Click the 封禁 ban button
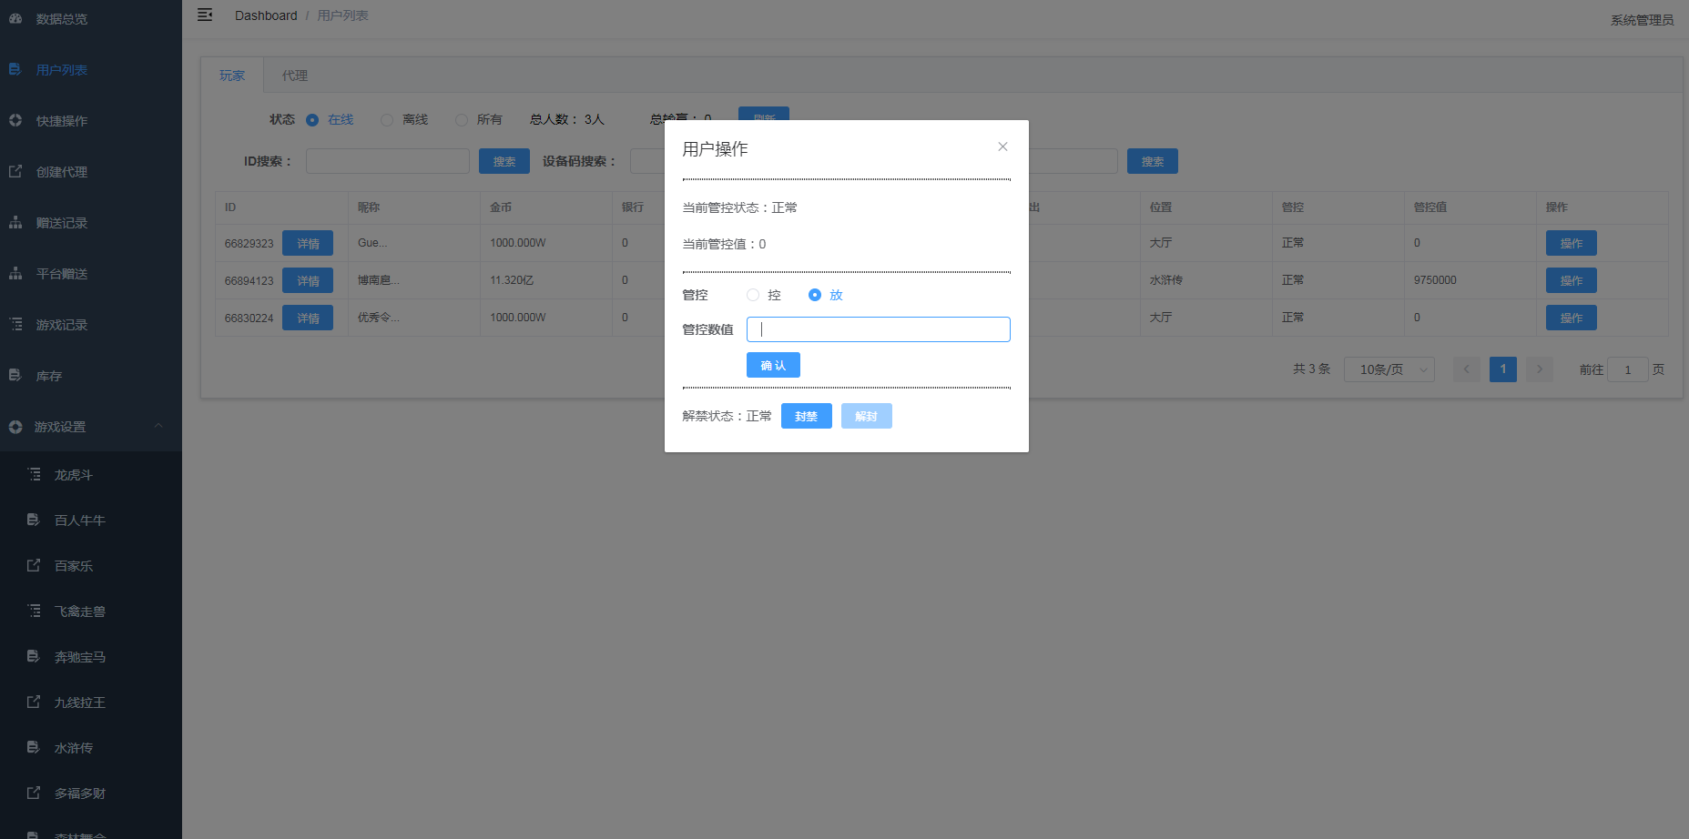The image size is (1689, 839). click(806, 416)
